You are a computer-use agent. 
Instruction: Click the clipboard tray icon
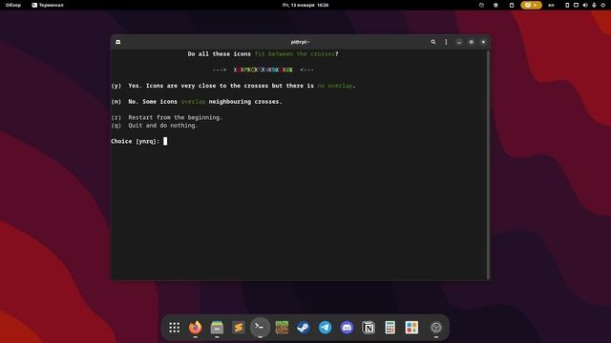(x=512, y=5)
